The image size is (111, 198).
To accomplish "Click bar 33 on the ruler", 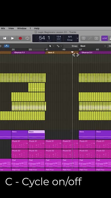I will 30,50.
